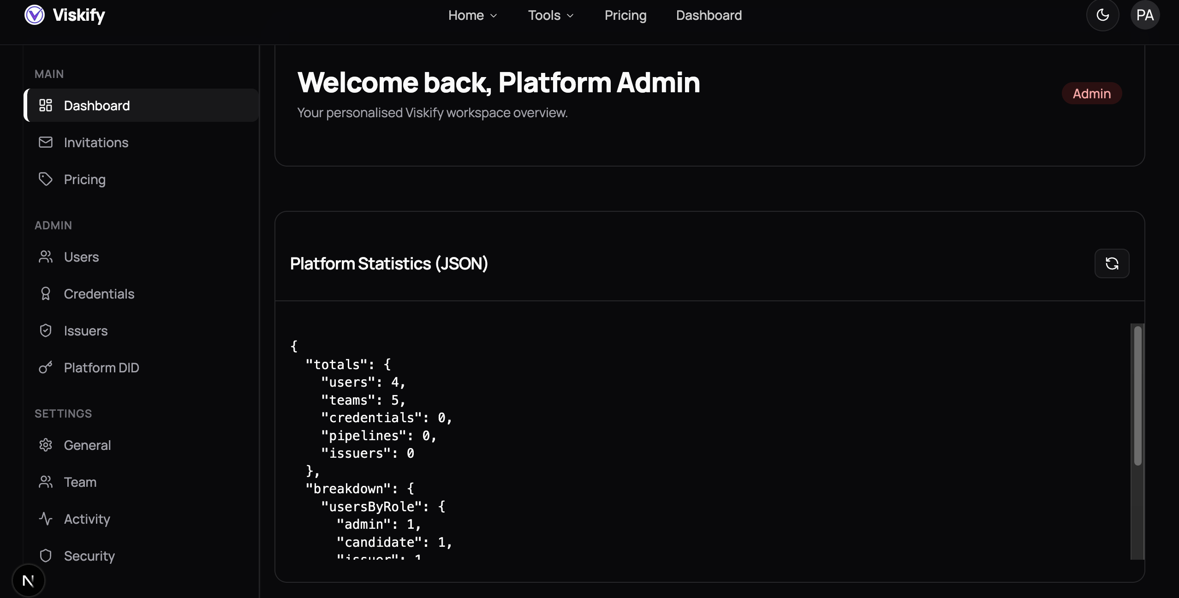Click the Users people icon
Image resolution: width=1179 pixels, height=598 pixels.
click(46, 257)
